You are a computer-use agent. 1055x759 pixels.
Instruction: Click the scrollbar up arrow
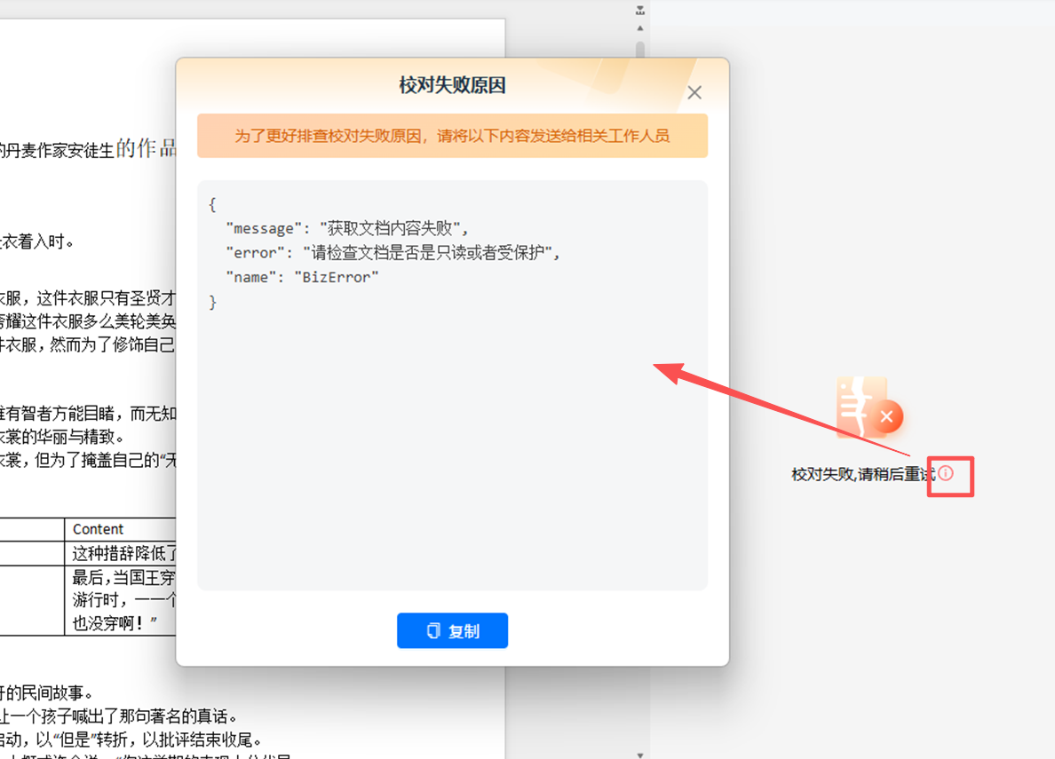639,28
